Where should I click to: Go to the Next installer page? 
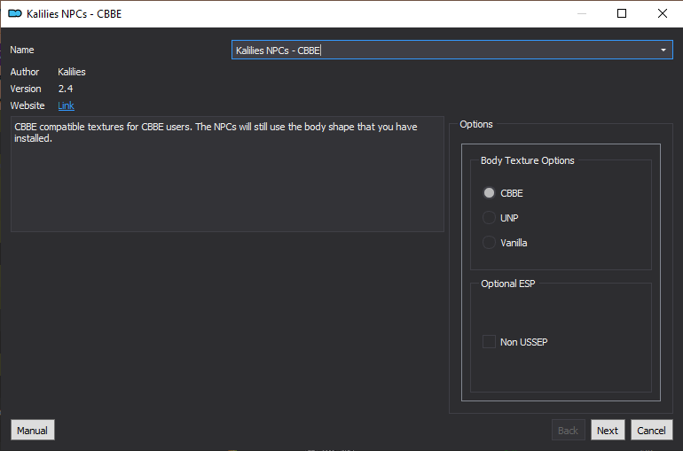pos(608,430)
